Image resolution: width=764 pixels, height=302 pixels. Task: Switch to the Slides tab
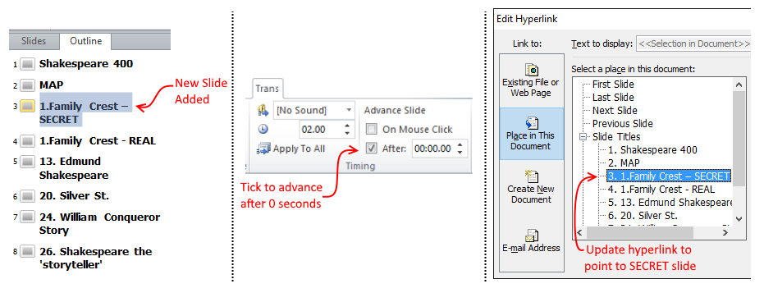[x=34, y=41]
